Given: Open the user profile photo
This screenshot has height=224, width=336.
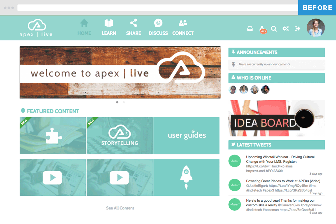Looking at the screenshot, I should tap(316, 28).
